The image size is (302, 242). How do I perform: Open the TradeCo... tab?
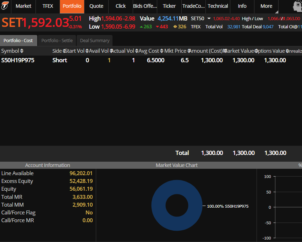(193, 6)
